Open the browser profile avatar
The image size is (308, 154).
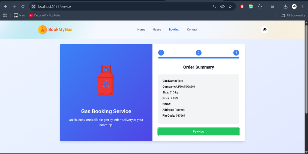tap(294, 7)
